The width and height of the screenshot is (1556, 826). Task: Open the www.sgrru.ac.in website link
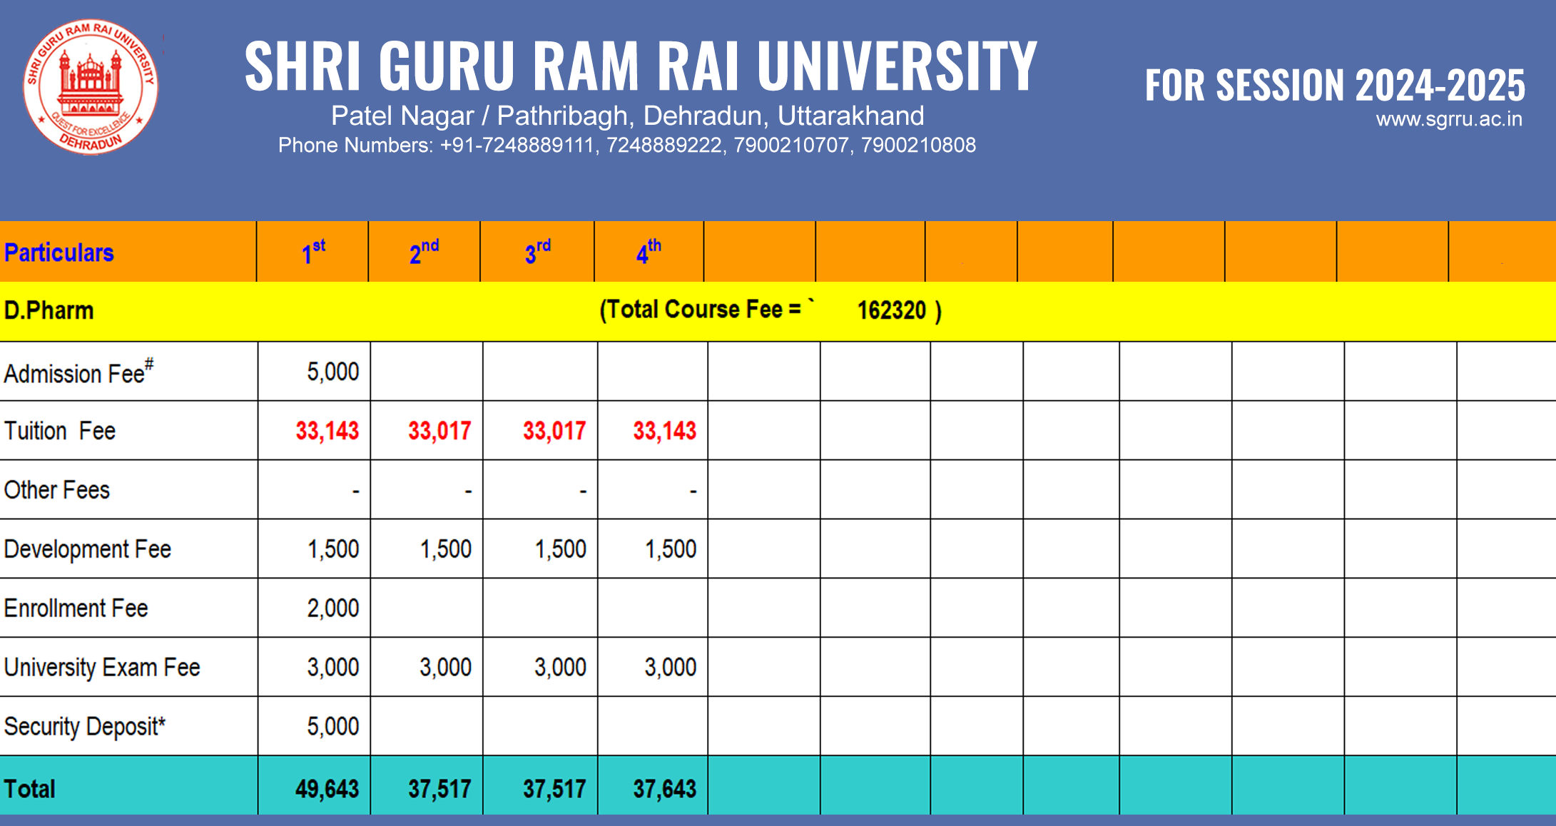click(x=1449, y=119)
